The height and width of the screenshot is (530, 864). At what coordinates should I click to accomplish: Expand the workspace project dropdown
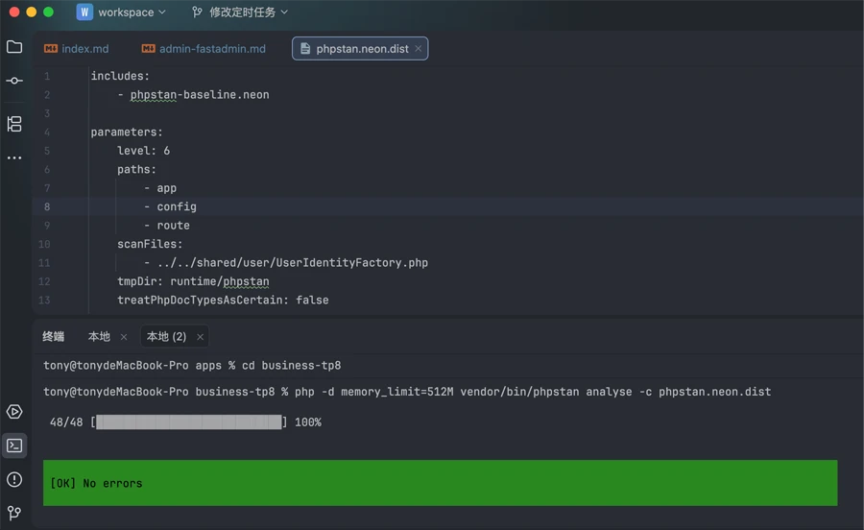pos(122,12)
